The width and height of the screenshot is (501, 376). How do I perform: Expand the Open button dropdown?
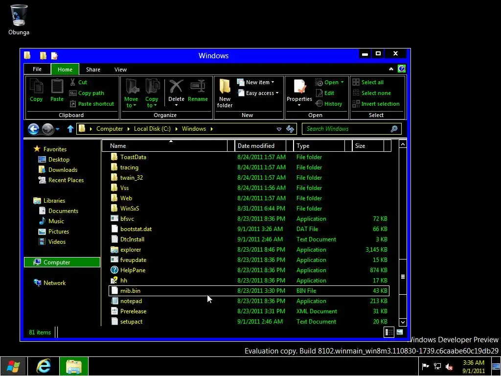(x=342, y=82)
